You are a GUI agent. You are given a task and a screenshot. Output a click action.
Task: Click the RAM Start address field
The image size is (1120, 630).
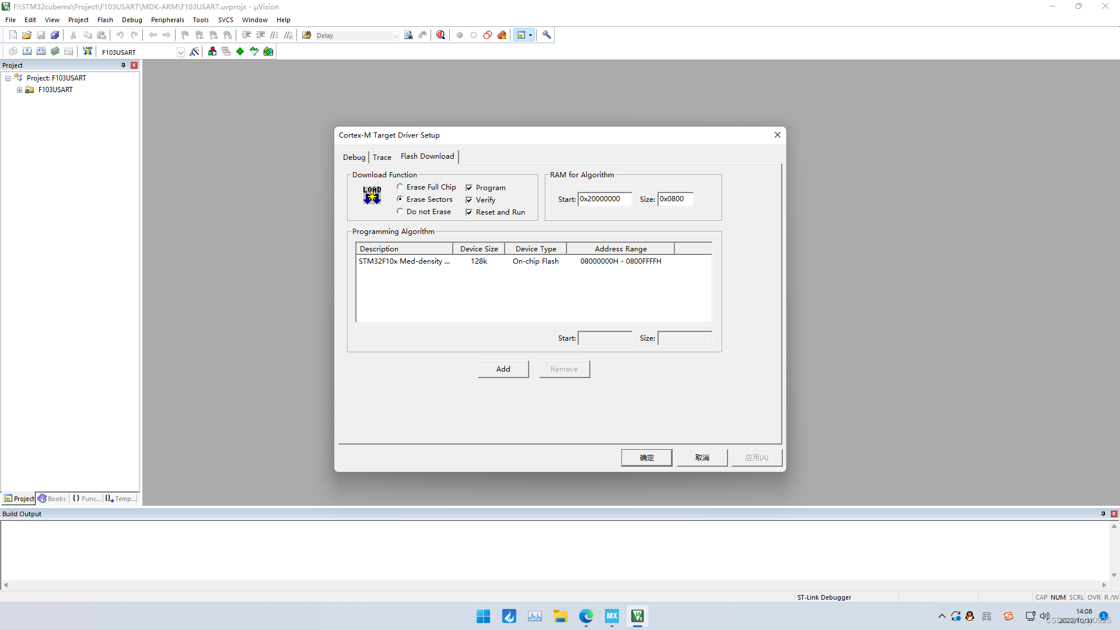604,199
